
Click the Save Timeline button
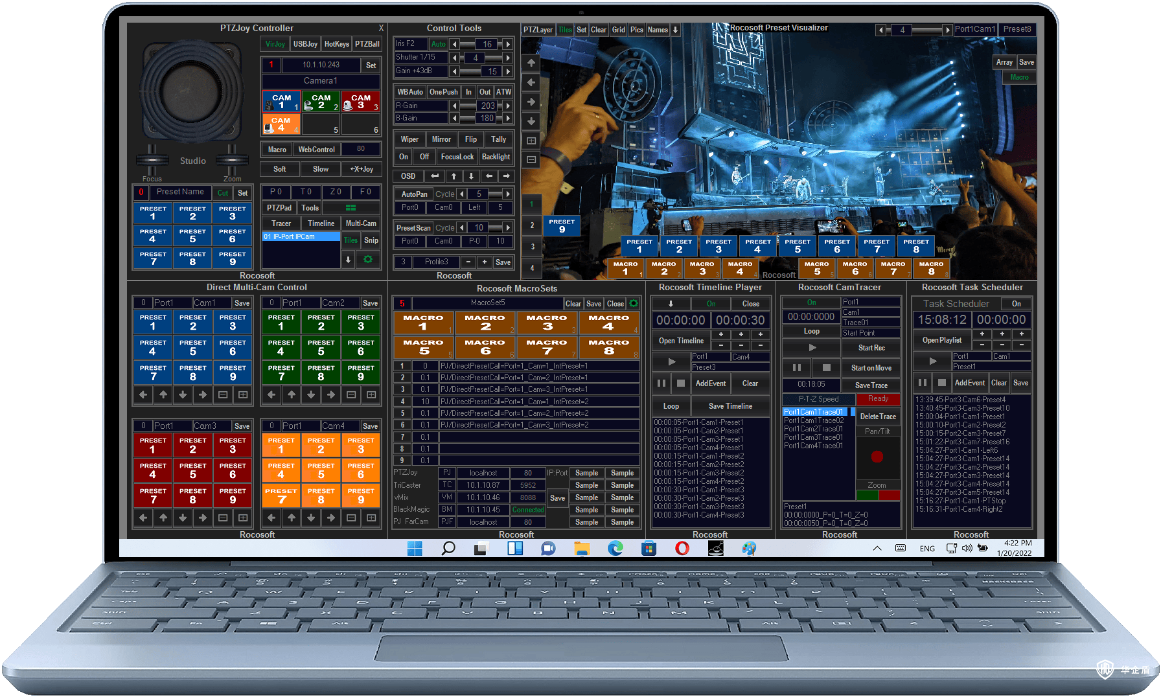pos(730,406)
